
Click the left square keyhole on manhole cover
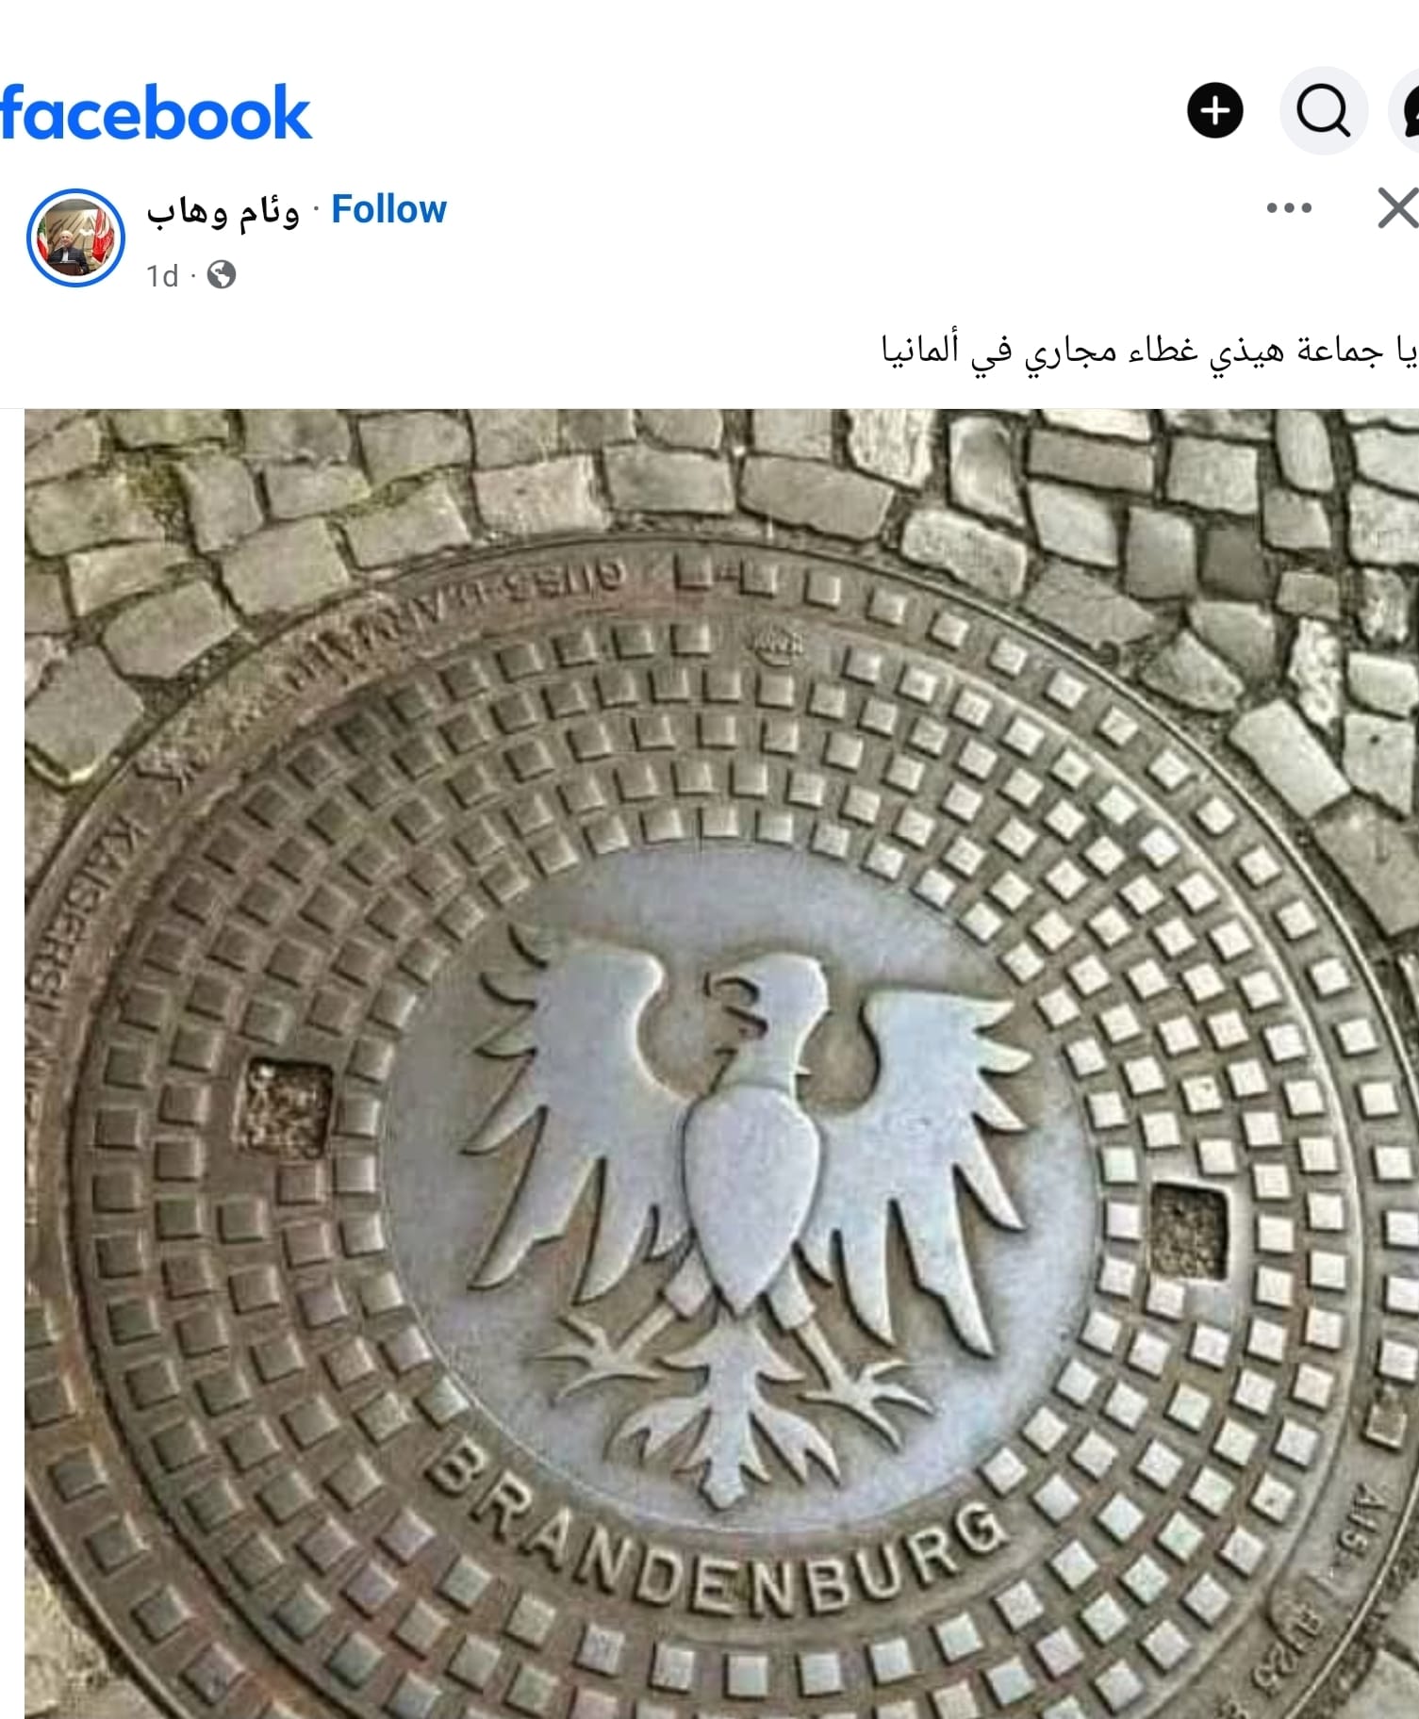(x=288, y=1107)
